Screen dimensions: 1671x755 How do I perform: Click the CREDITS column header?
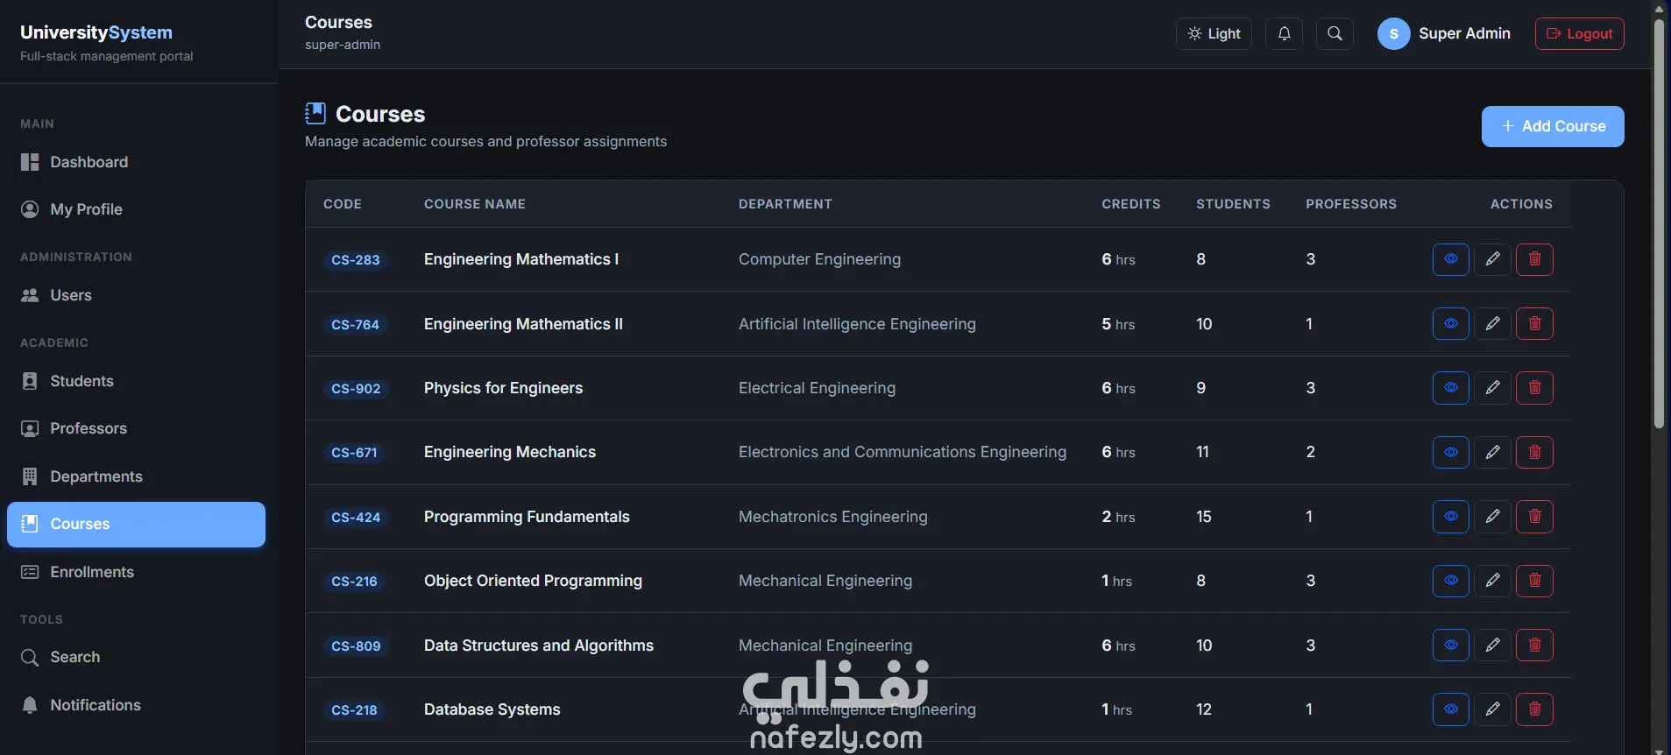pyautogui.click(x=1131, y=204)
